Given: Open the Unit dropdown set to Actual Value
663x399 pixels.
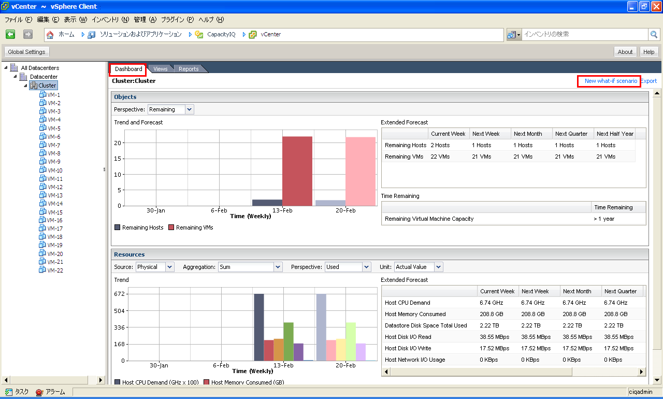Looking at the screenshot, I should [x=439, y=267].
